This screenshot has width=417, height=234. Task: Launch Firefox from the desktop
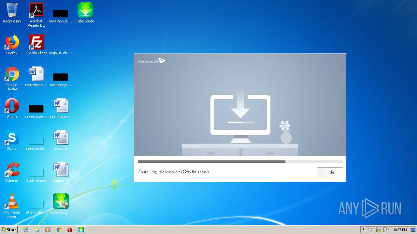pyautogui.click(x=12, y=45)
